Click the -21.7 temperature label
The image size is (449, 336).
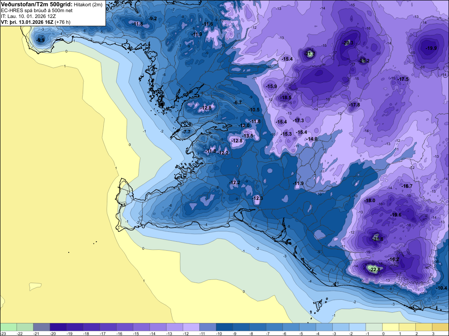pos(310,53)
